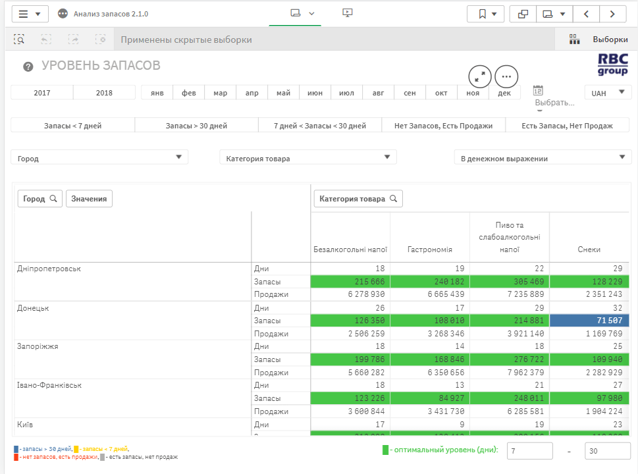Open the calendar date picker icon
Screen dimensions: 638x474
click(x=538, y=90)
